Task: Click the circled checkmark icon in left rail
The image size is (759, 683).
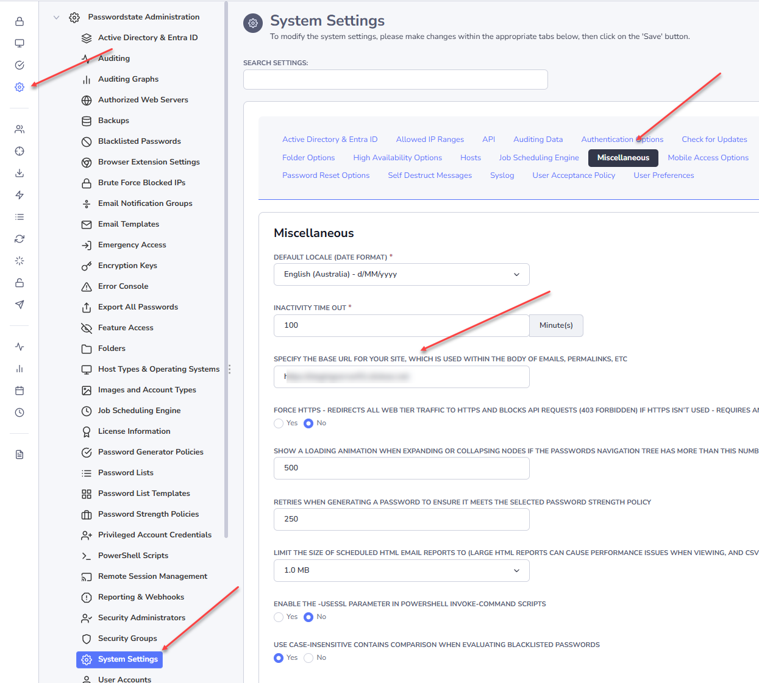Action: coord(20,65)
